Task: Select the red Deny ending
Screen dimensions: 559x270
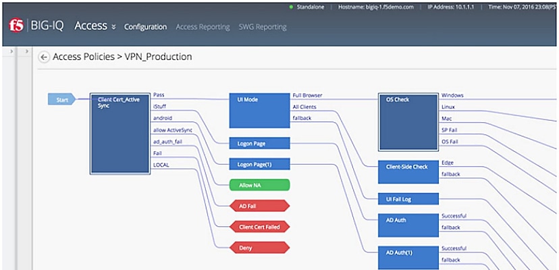Action: [259, 248]
